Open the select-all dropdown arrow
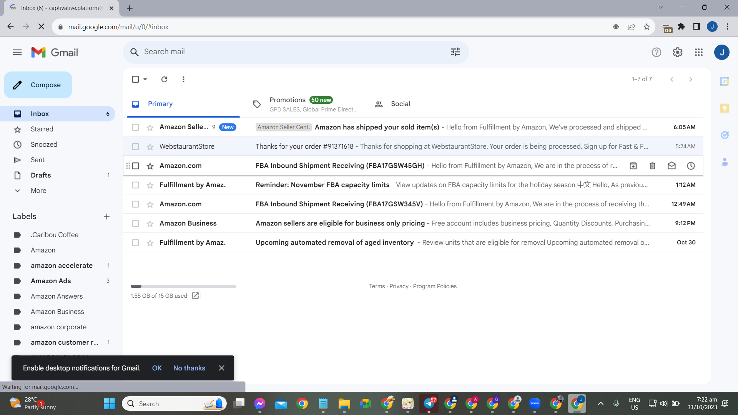 145,79
